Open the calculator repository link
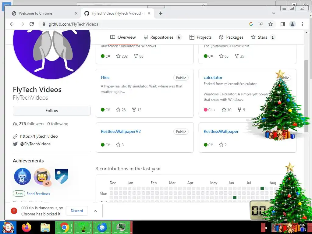This screenshot has width=312, height=234. click(213, 77)
